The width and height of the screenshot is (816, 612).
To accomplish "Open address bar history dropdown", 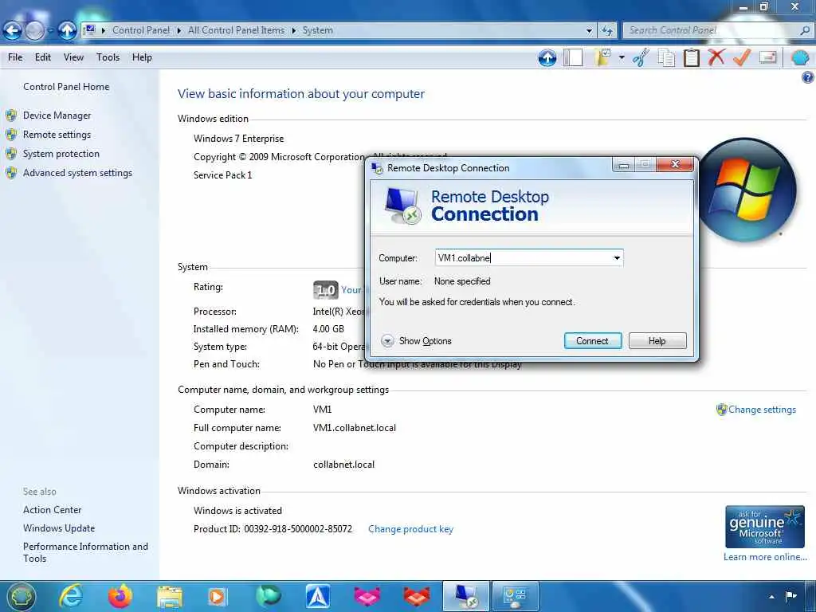I will [589, 31].
